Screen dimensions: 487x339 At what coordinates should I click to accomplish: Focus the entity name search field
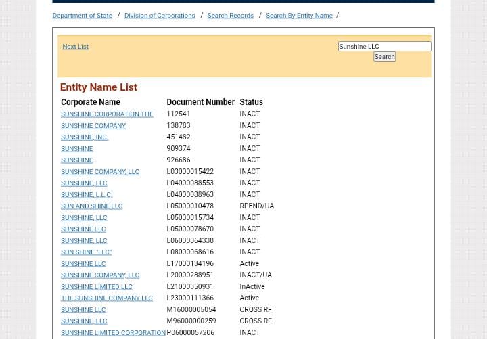[384, 46]
